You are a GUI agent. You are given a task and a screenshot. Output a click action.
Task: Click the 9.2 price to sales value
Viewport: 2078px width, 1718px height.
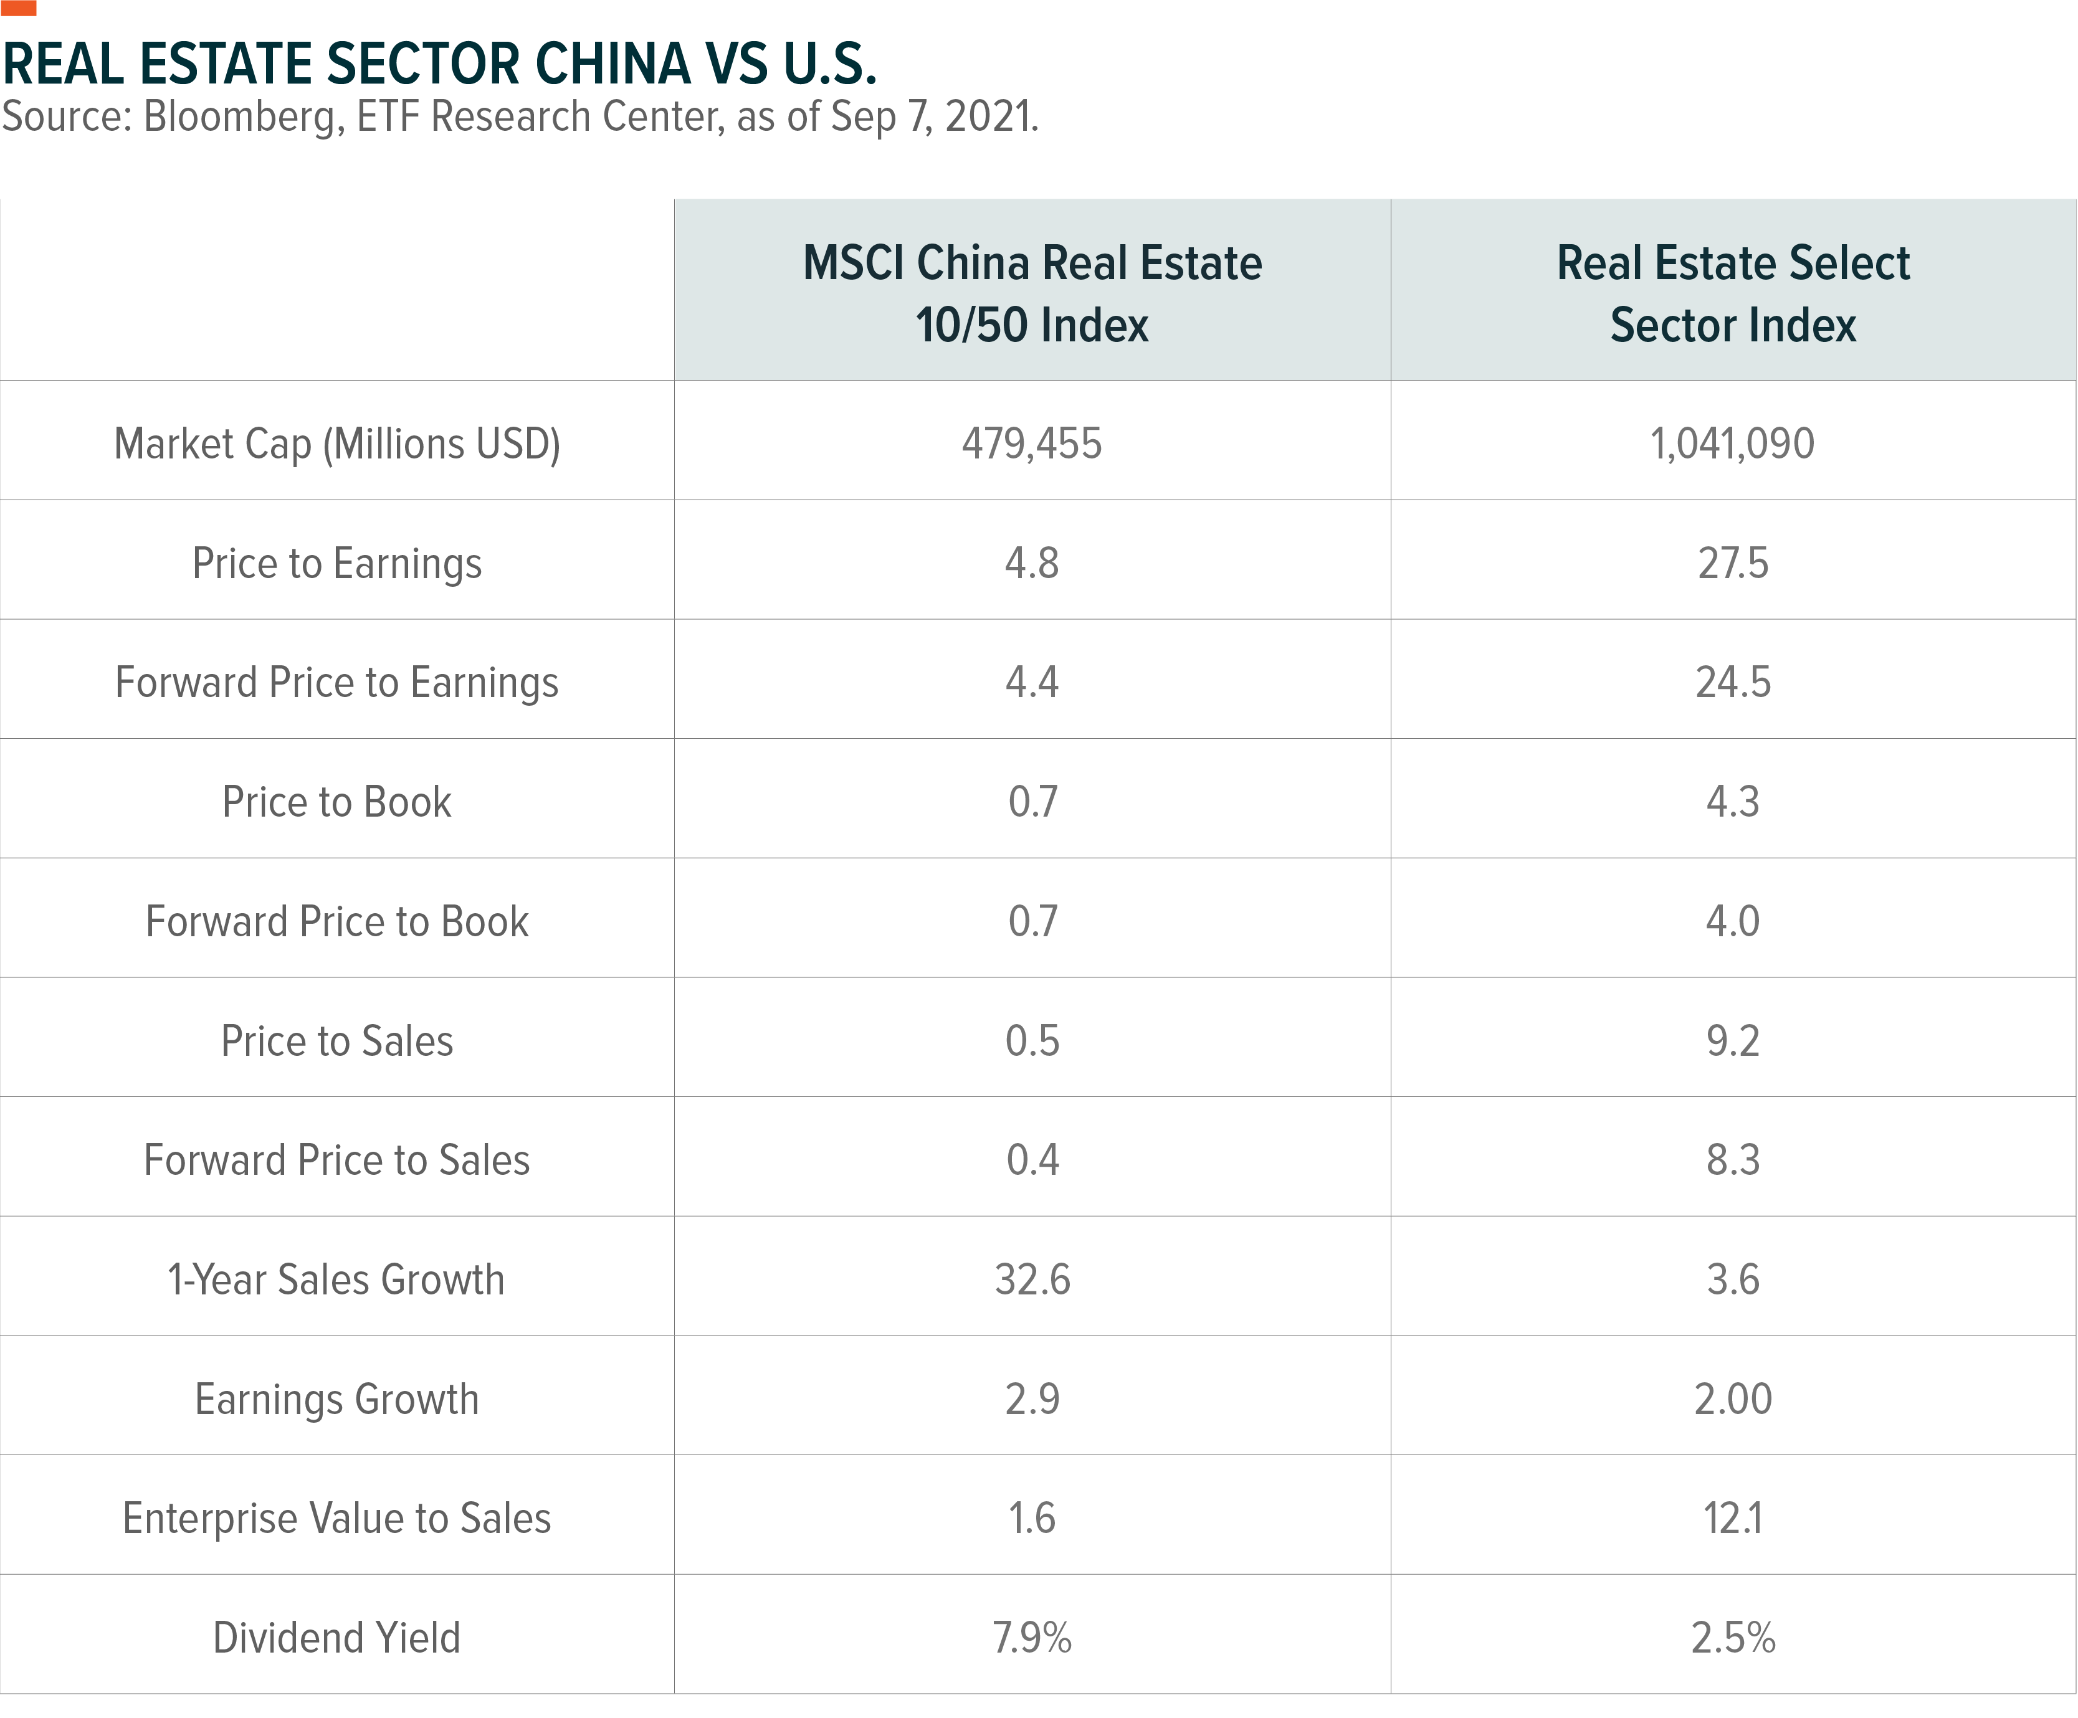(x=1733, y=1040)
